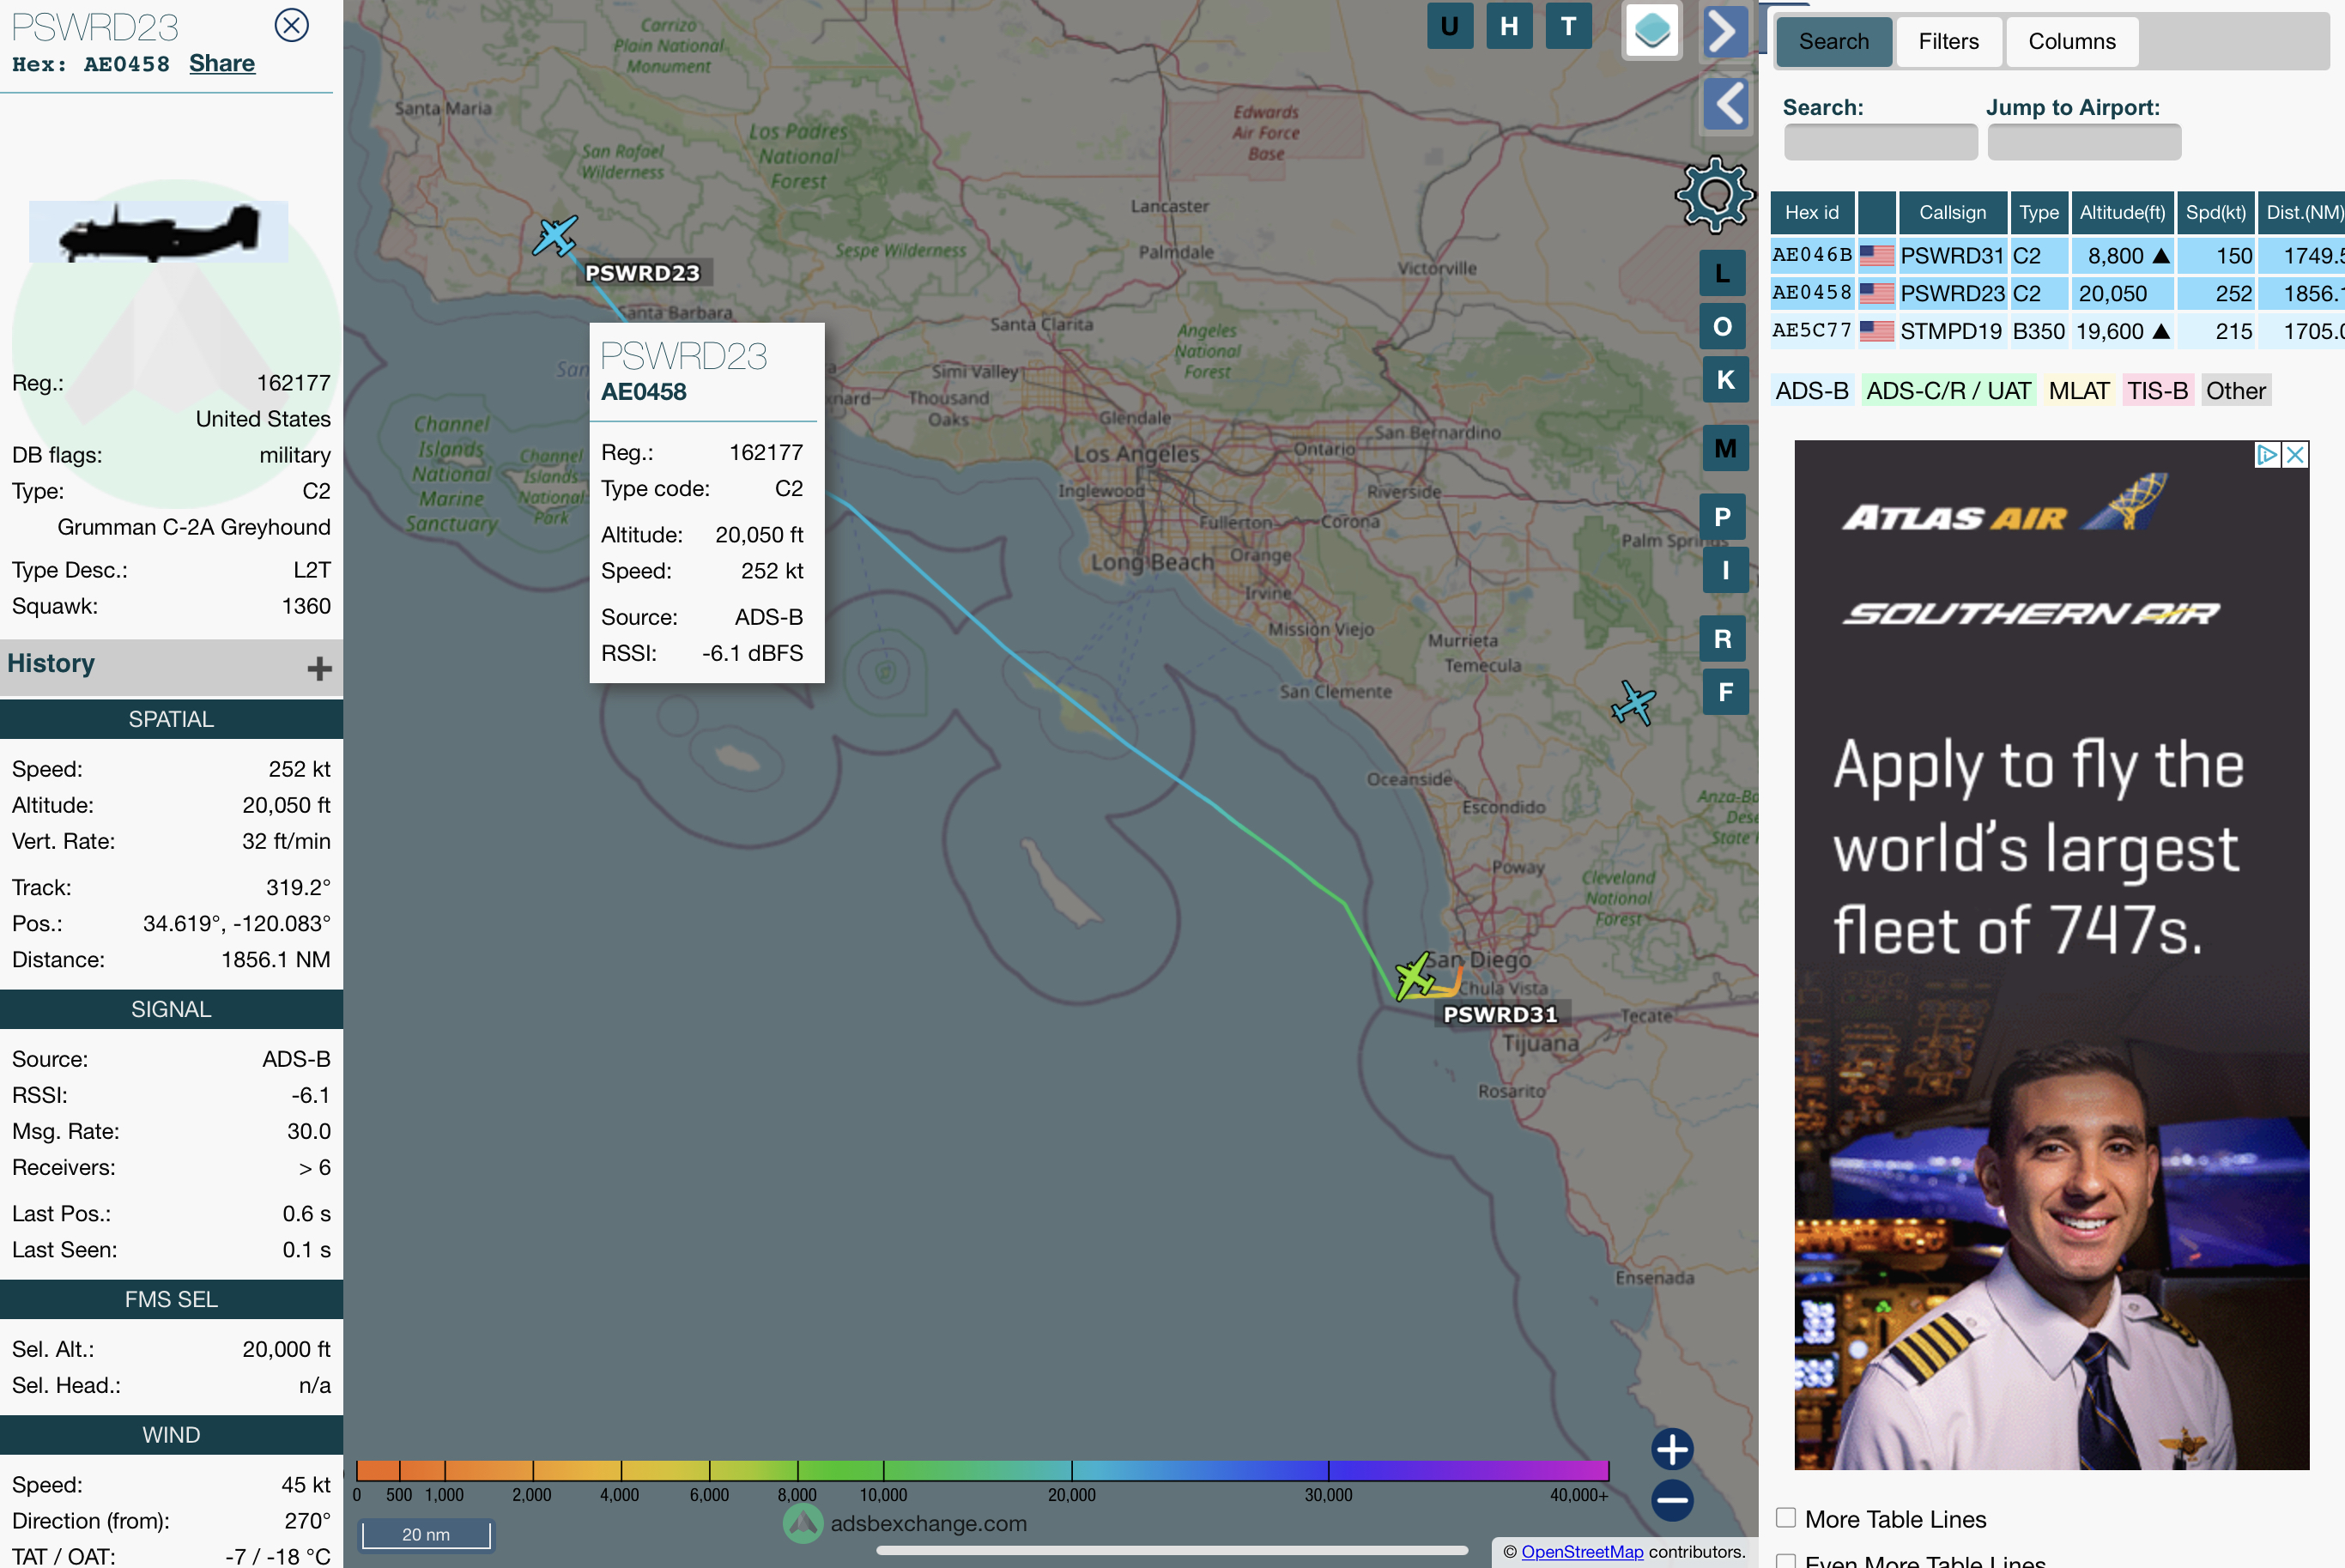Focus the Search input field

(1880, 142)
